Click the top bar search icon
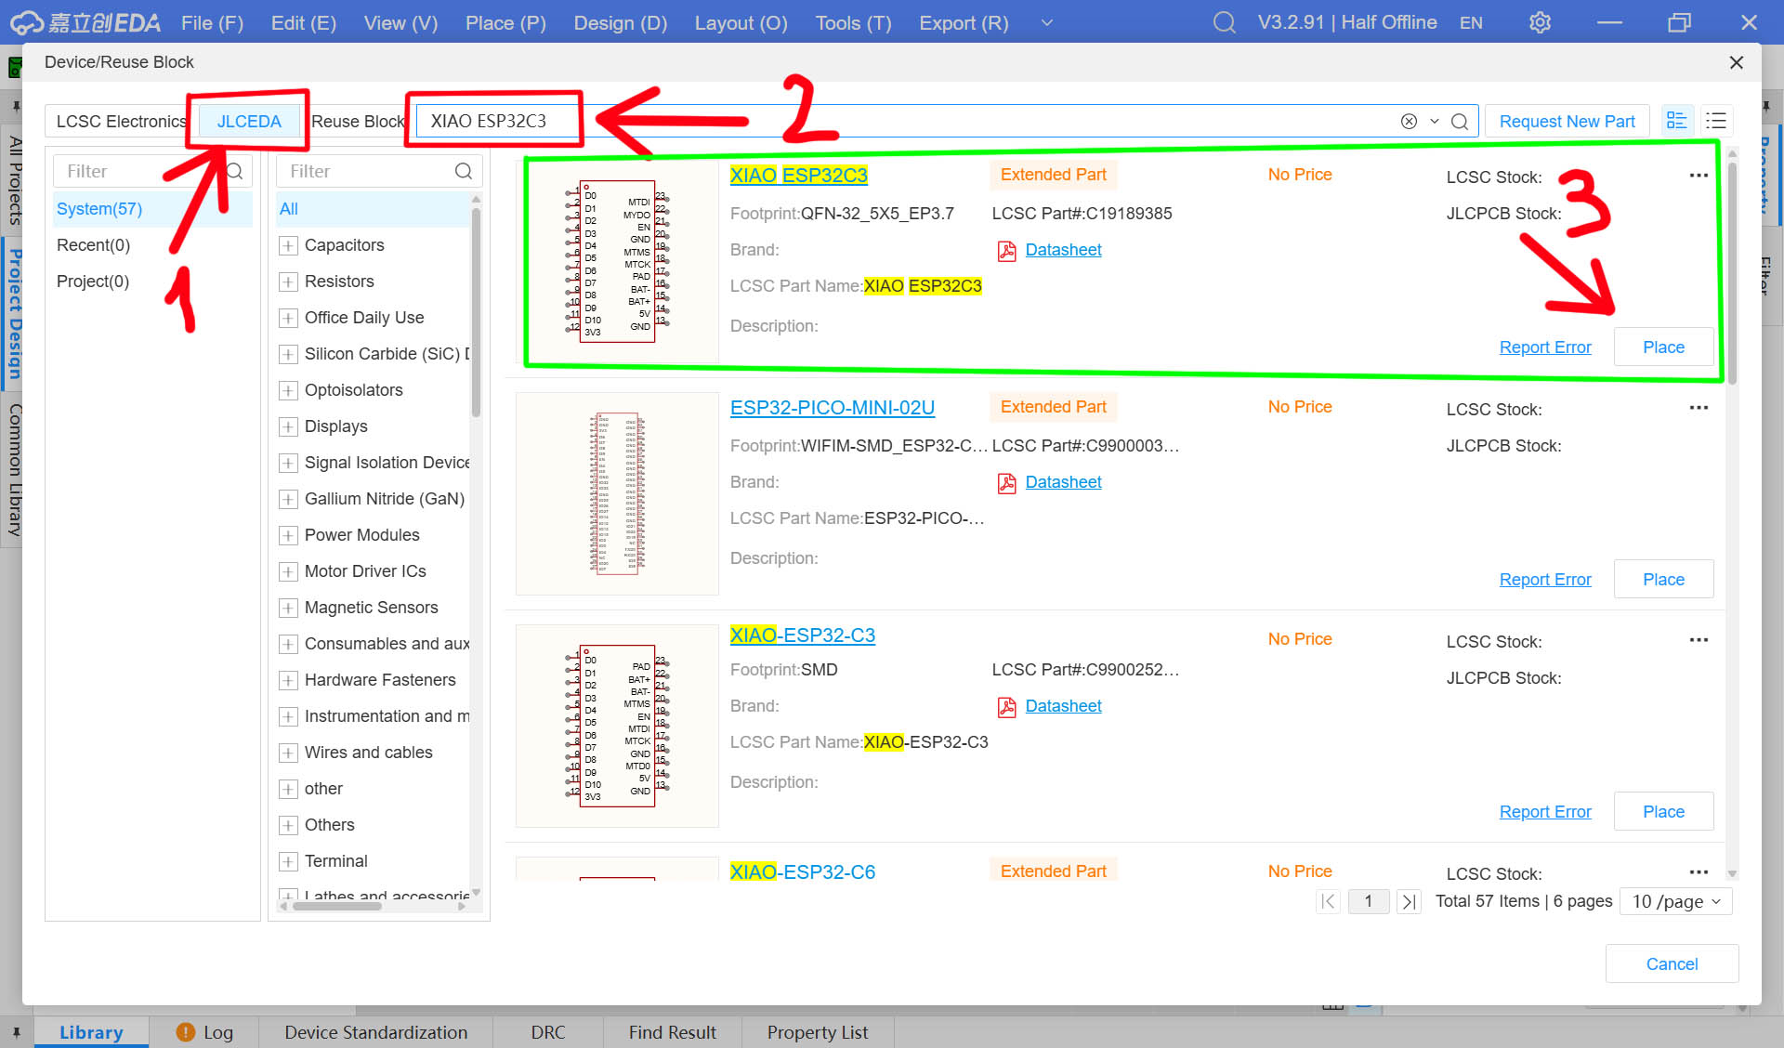 pos(1224,22)
